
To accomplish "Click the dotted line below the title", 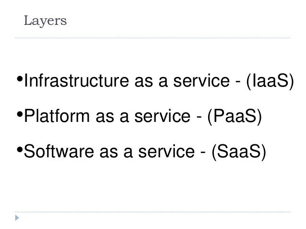I will point(153,38).
